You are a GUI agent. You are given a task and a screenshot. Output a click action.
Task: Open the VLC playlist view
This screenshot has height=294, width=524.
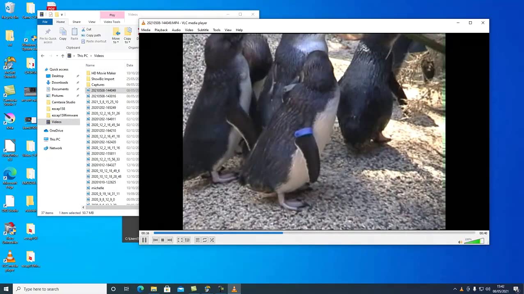click(x=197, y=240)
